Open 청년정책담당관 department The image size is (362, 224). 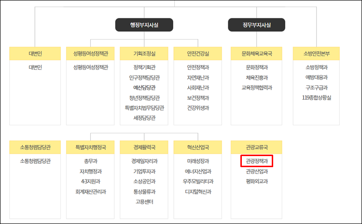144,98
